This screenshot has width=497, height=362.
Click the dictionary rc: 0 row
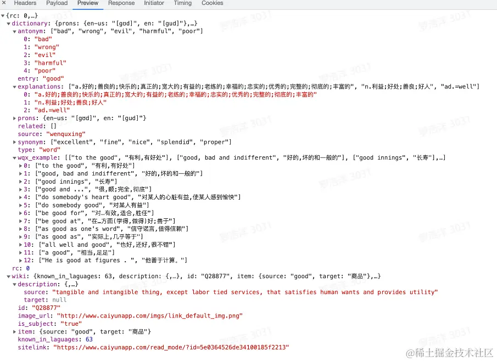click(x=21, y=268)
